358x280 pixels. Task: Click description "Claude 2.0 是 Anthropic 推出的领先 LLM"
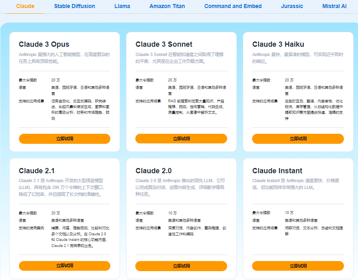(180, 187)
